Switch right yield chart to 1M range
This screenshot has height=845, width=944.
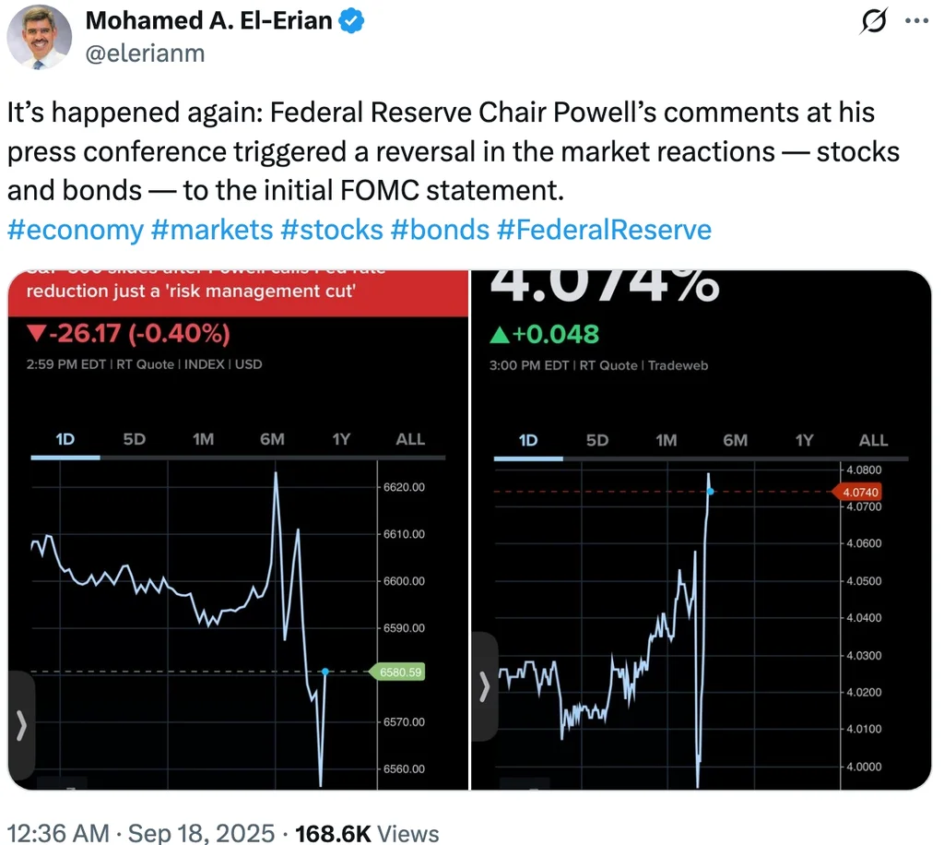click(666, 440)
